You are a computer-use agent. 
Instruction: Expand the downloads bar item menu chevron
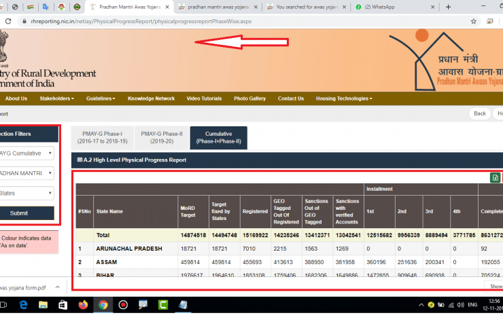(57, 287)
